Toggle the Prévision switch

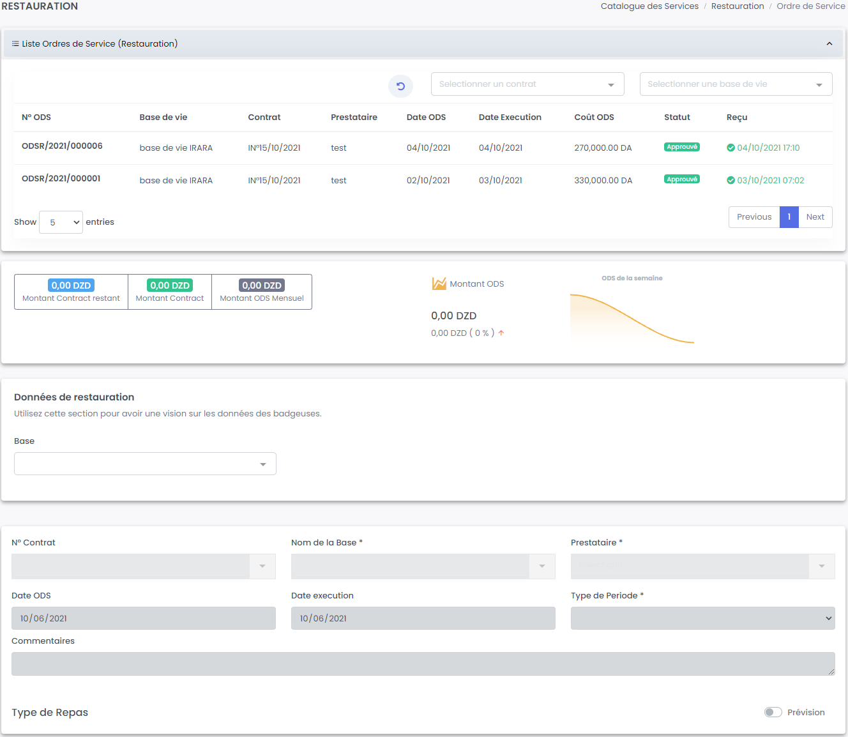click(773, 712)
